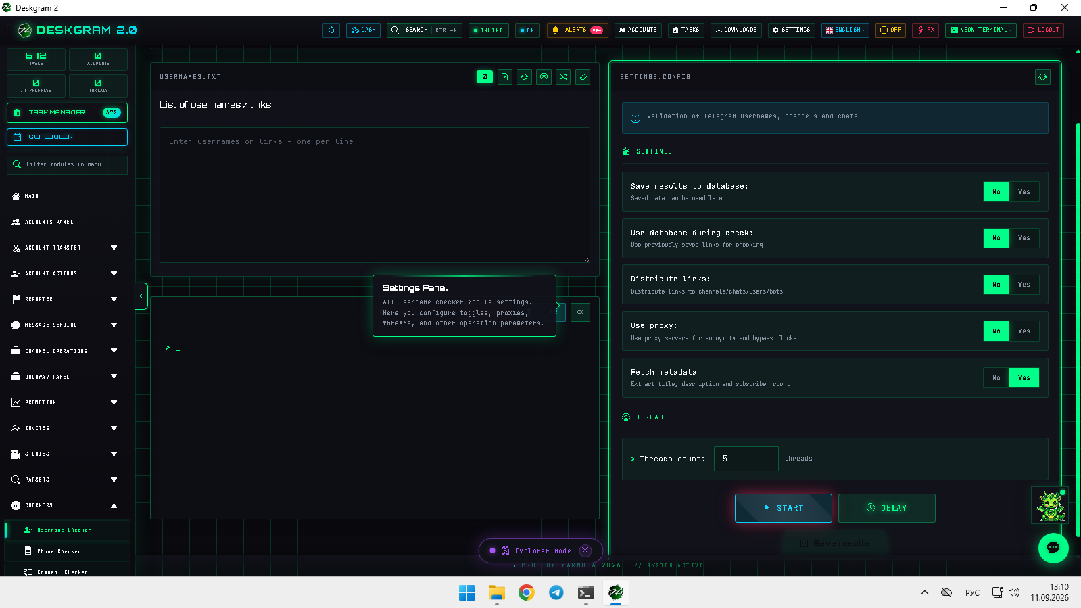This screenshot has width=1081, height=608.
Task: Toggle the FX lightning button
Action: (926, 30)
